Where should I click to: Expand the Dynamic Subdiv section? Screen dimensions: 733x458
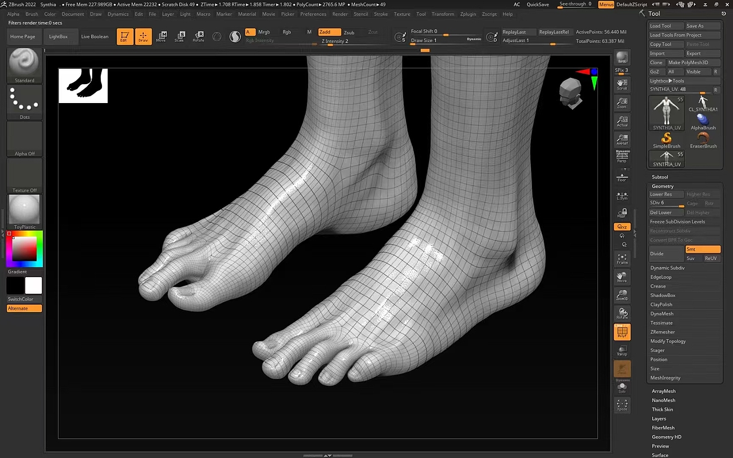point(667,268)
